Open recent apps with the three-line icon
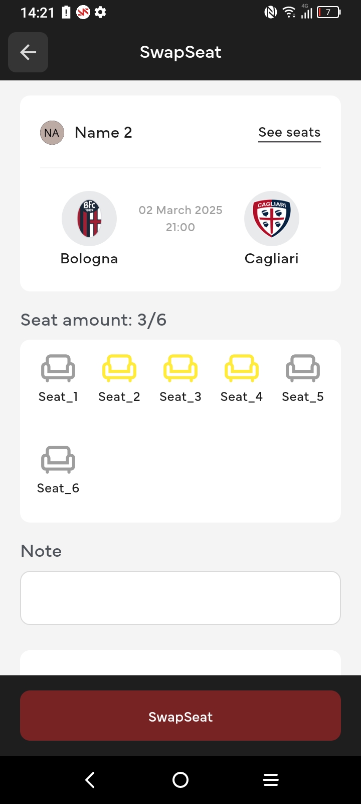361x804 pixels. tap(271, 780)
